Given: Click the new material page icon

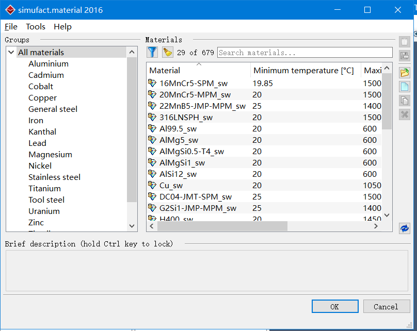Looking at the screenshot, I should coord(405,86).
